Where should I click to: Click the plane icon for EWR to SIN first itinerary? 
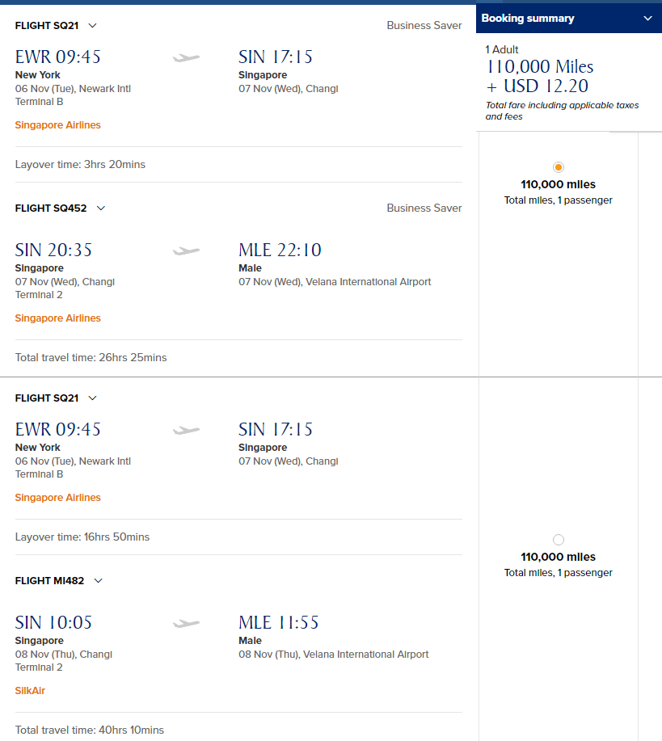[x=186, y=57]
